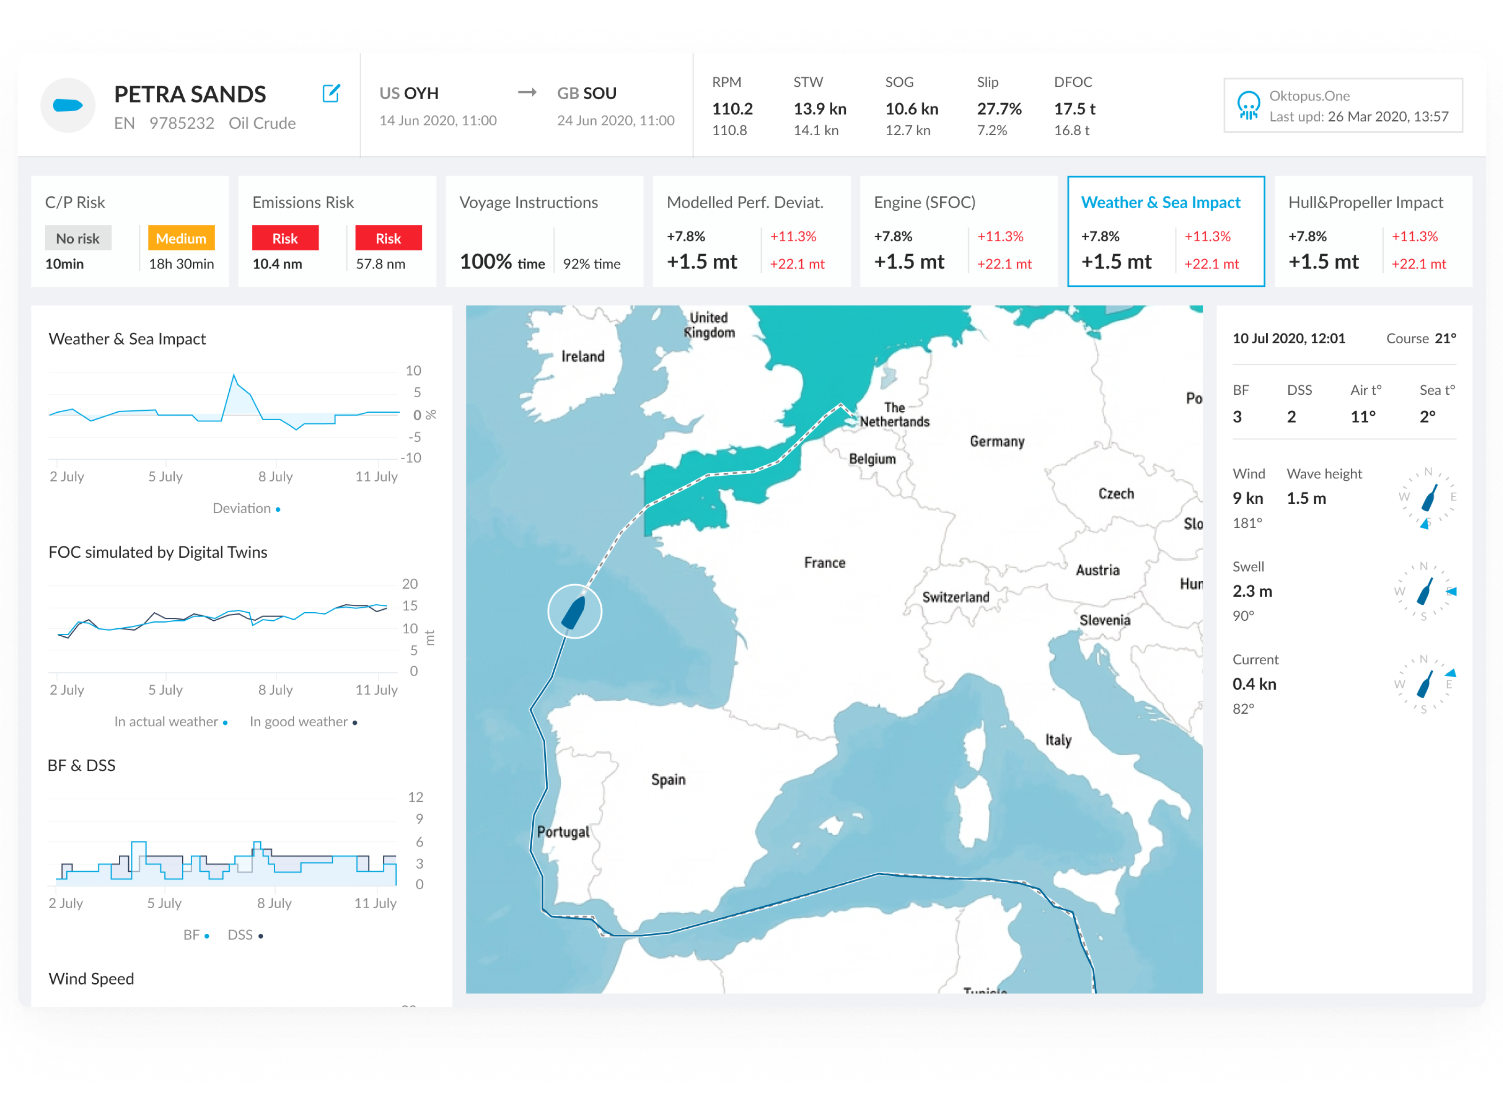Click the IMO number 9785232
The width and height of the screenshot is (1503, 1094).
coord(182,123)
